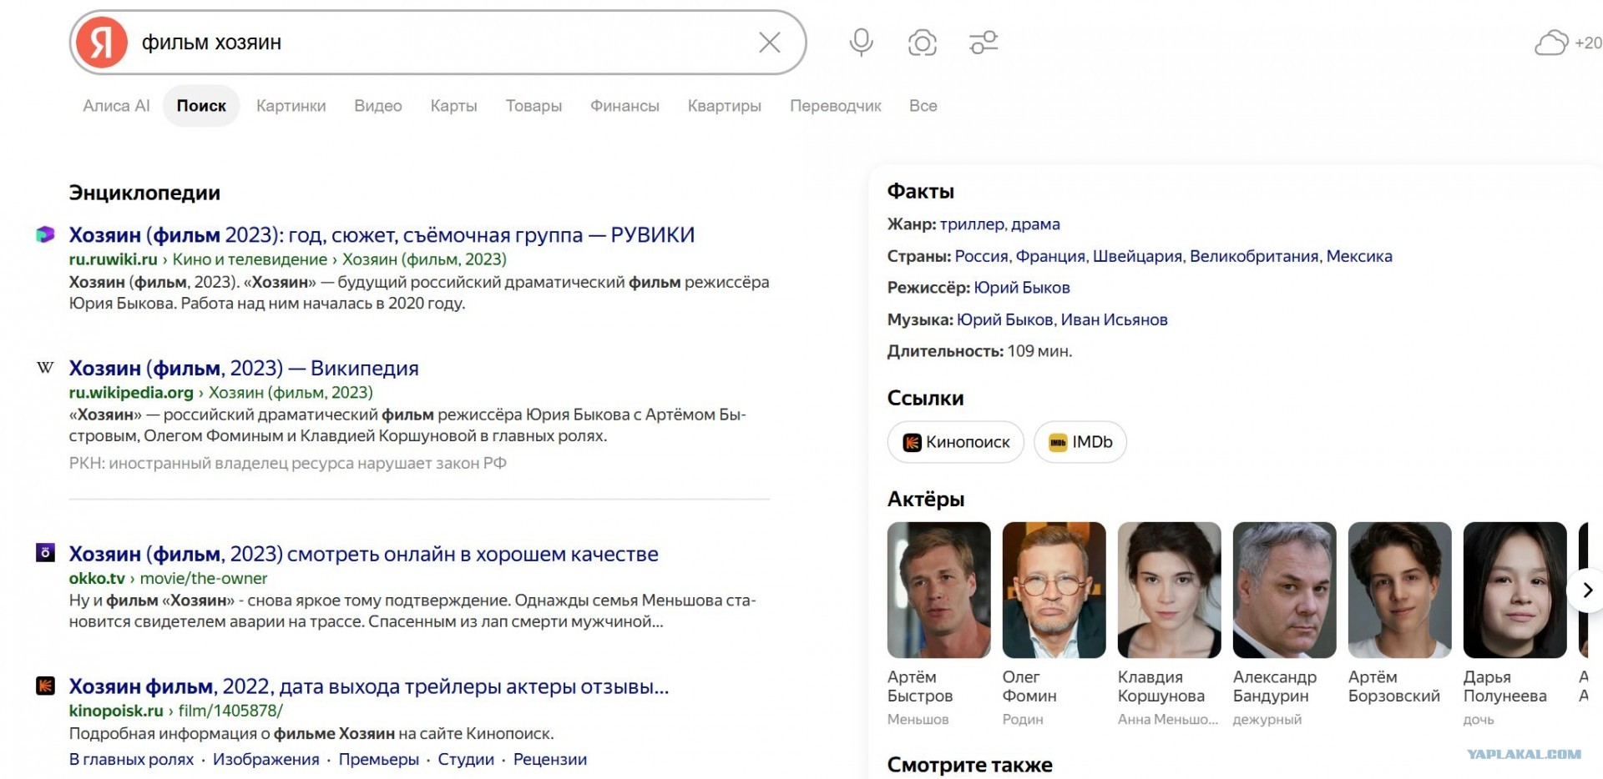
Task: Show more actors with right arrow
Action: point(1587,591)
